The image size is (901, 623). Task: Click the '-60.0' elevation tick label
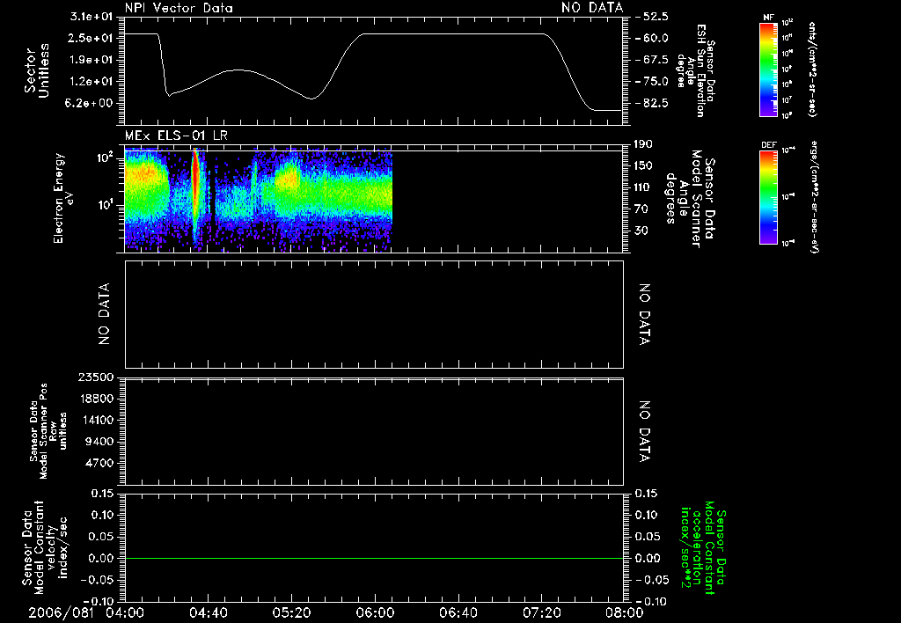click(652, 38)
